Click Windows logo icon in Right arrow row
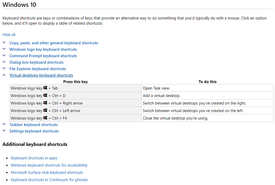 (x=45, y=103)
